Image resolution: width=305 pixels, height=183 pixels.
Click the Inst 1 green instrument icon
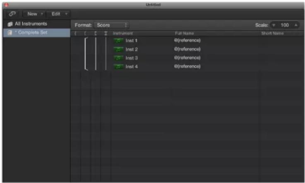[118, 41]
